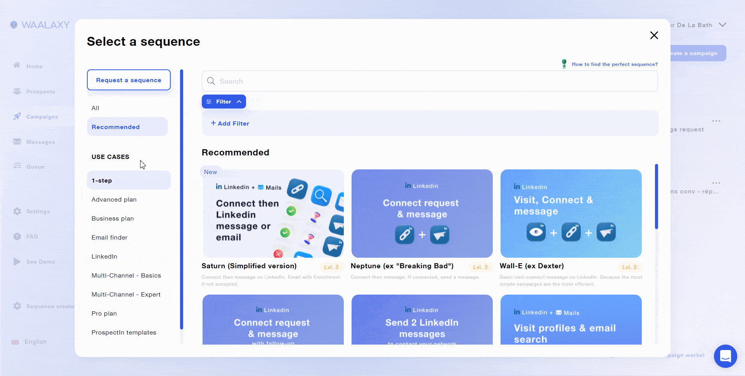Open the Connect request & message with follow-up card
The image size is (745, 376).
273,319
